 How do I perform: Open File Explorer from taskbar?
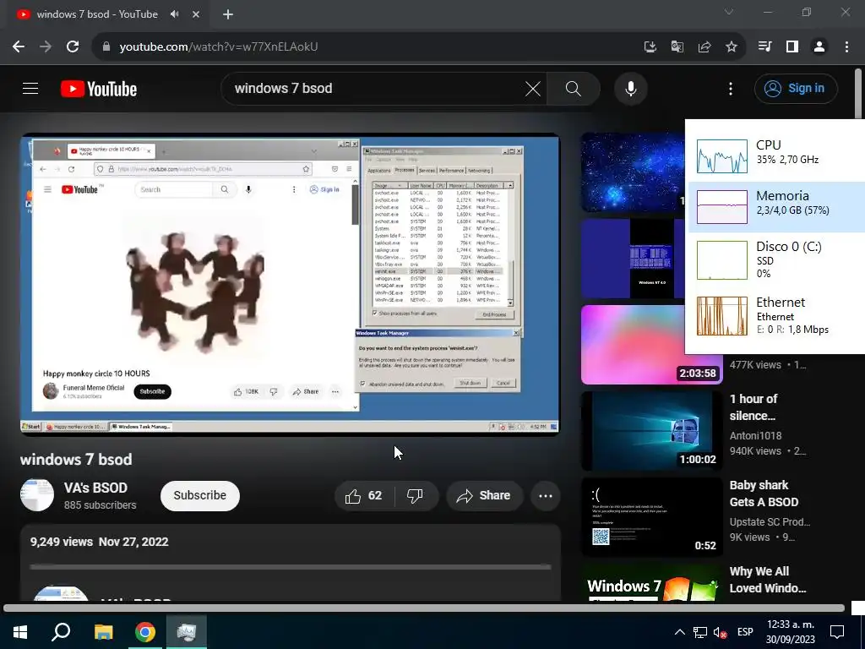103,632
